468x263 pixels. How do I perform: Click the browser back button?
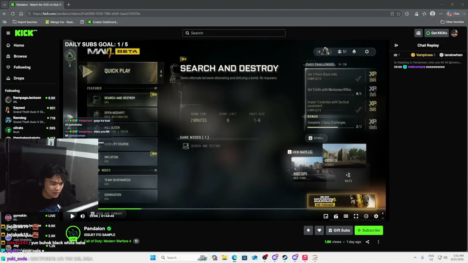[4, 14]
